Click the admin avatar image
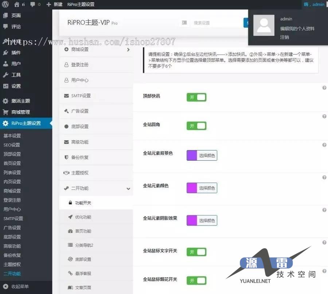 [264, 25]
